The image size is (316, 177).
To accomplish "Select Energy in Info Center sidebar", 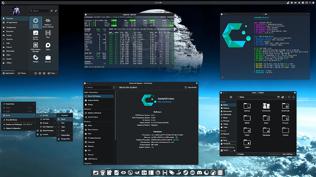I will coord(99,104).
